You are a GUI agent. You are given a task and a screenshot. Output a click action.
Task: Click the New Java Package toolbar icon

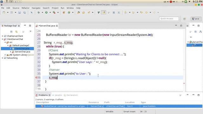[x=64, y=13]
